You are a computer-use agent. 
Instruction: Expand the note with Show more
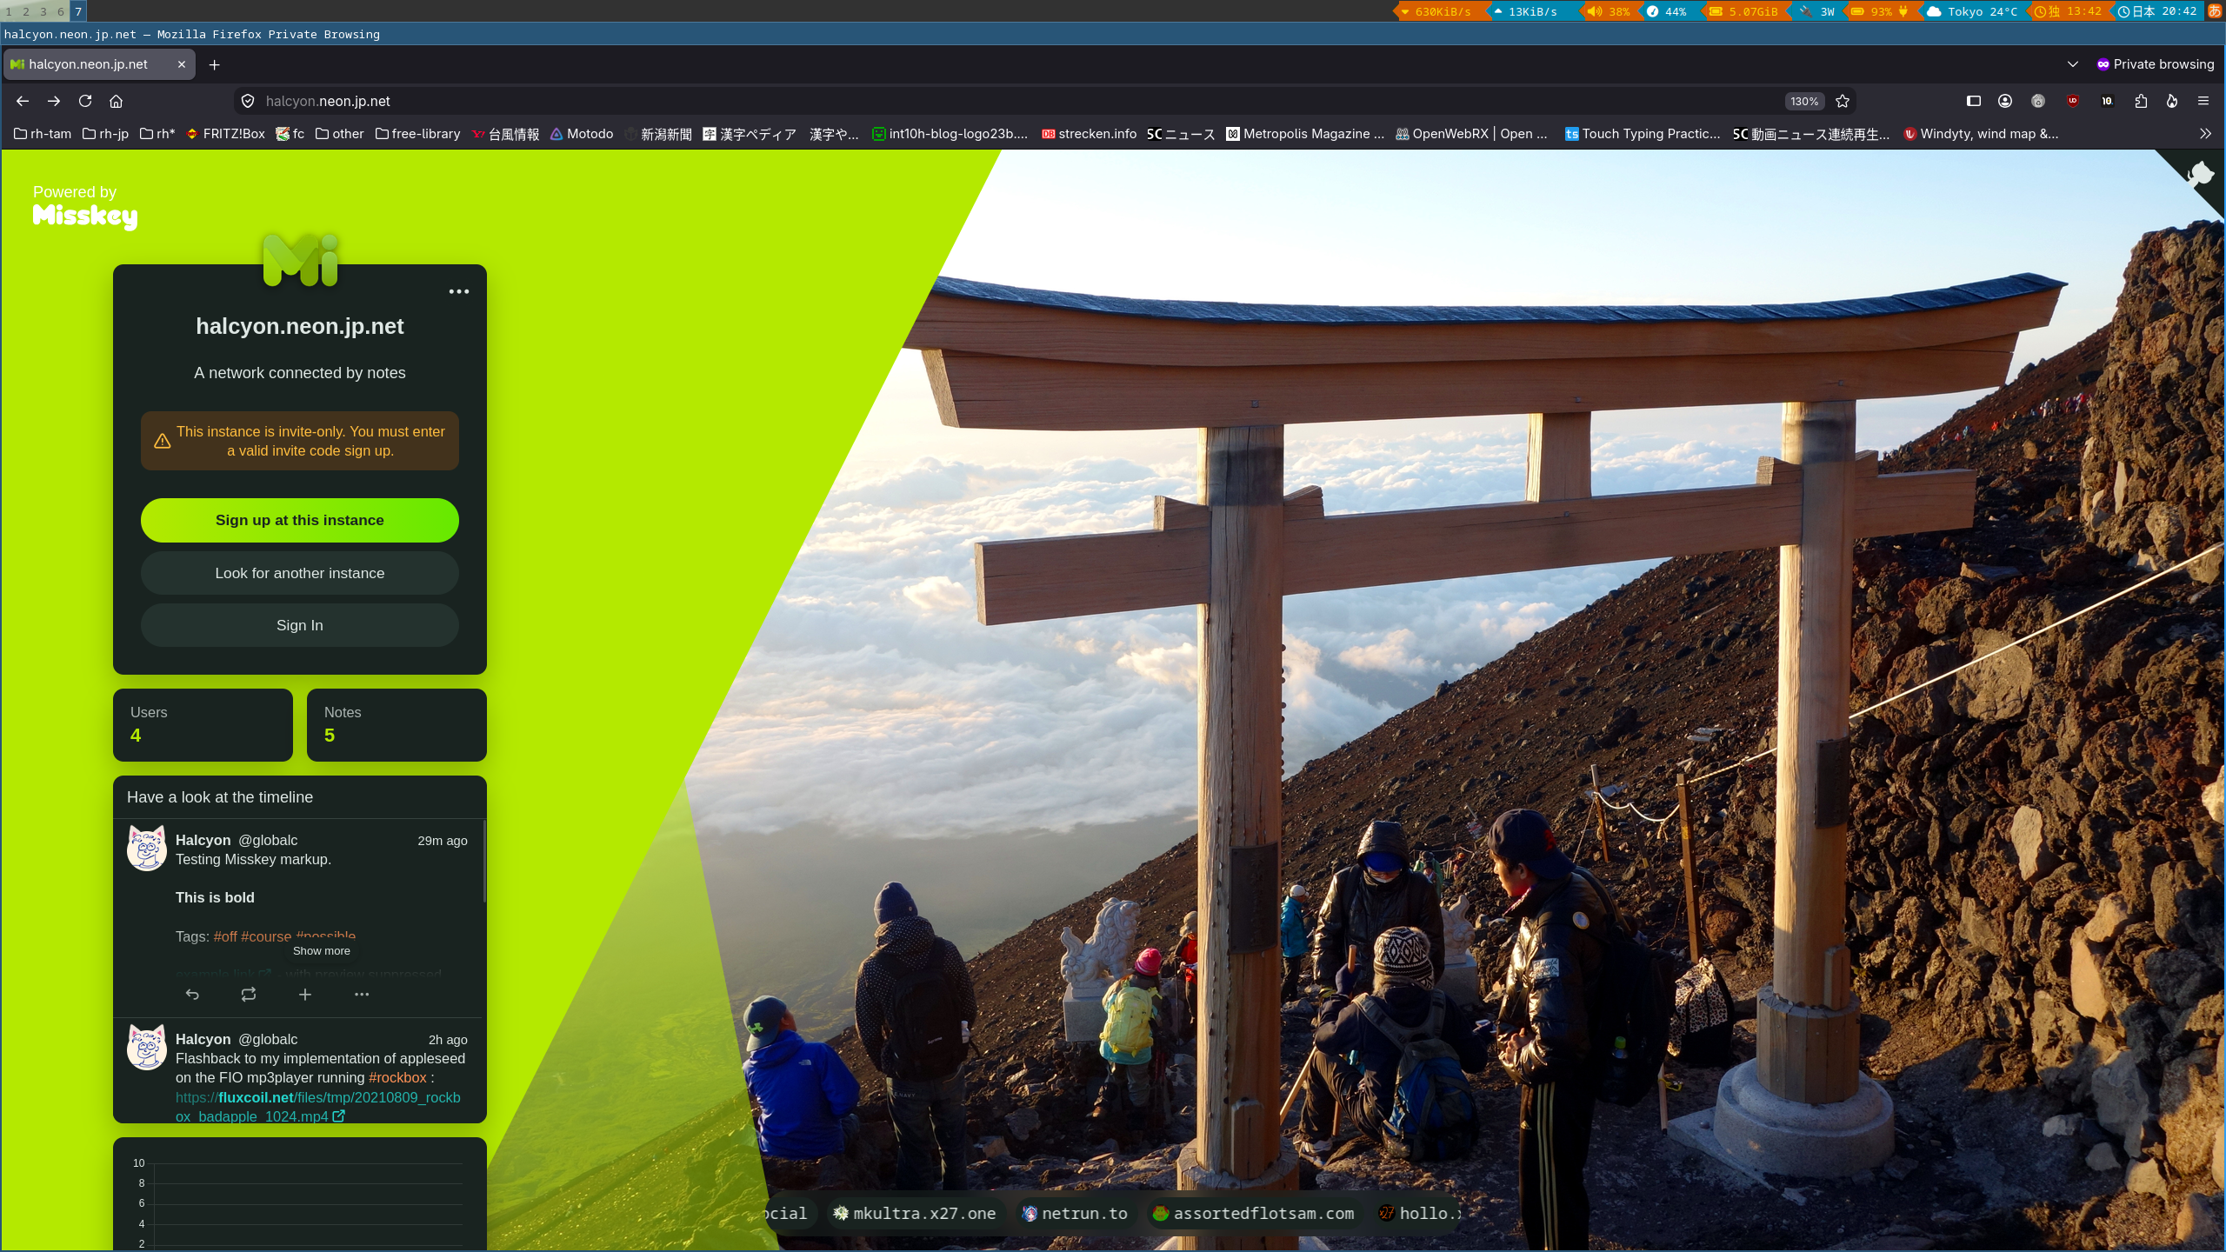(321, 950)
